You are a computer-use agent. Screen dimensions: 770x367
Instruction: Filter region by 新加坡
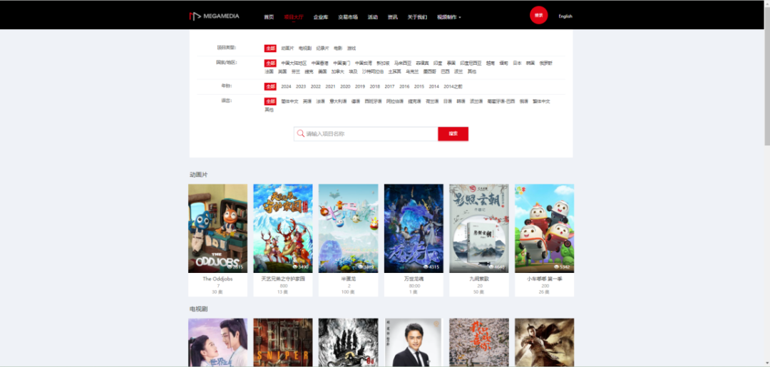[383, 63]
